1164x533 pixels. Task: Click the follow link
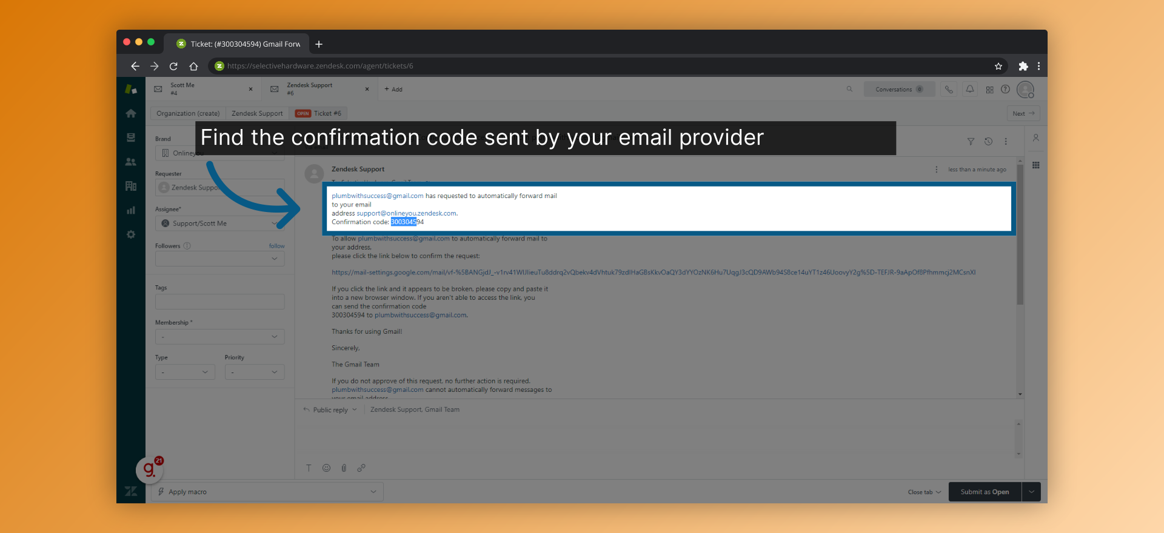point(276,246)
